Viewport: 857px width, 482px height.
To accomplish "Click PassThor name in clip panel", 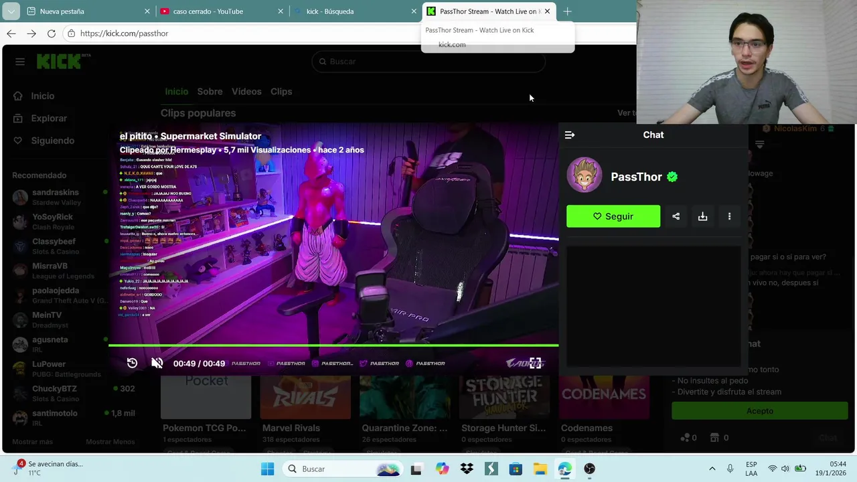I will click(636, 177).
